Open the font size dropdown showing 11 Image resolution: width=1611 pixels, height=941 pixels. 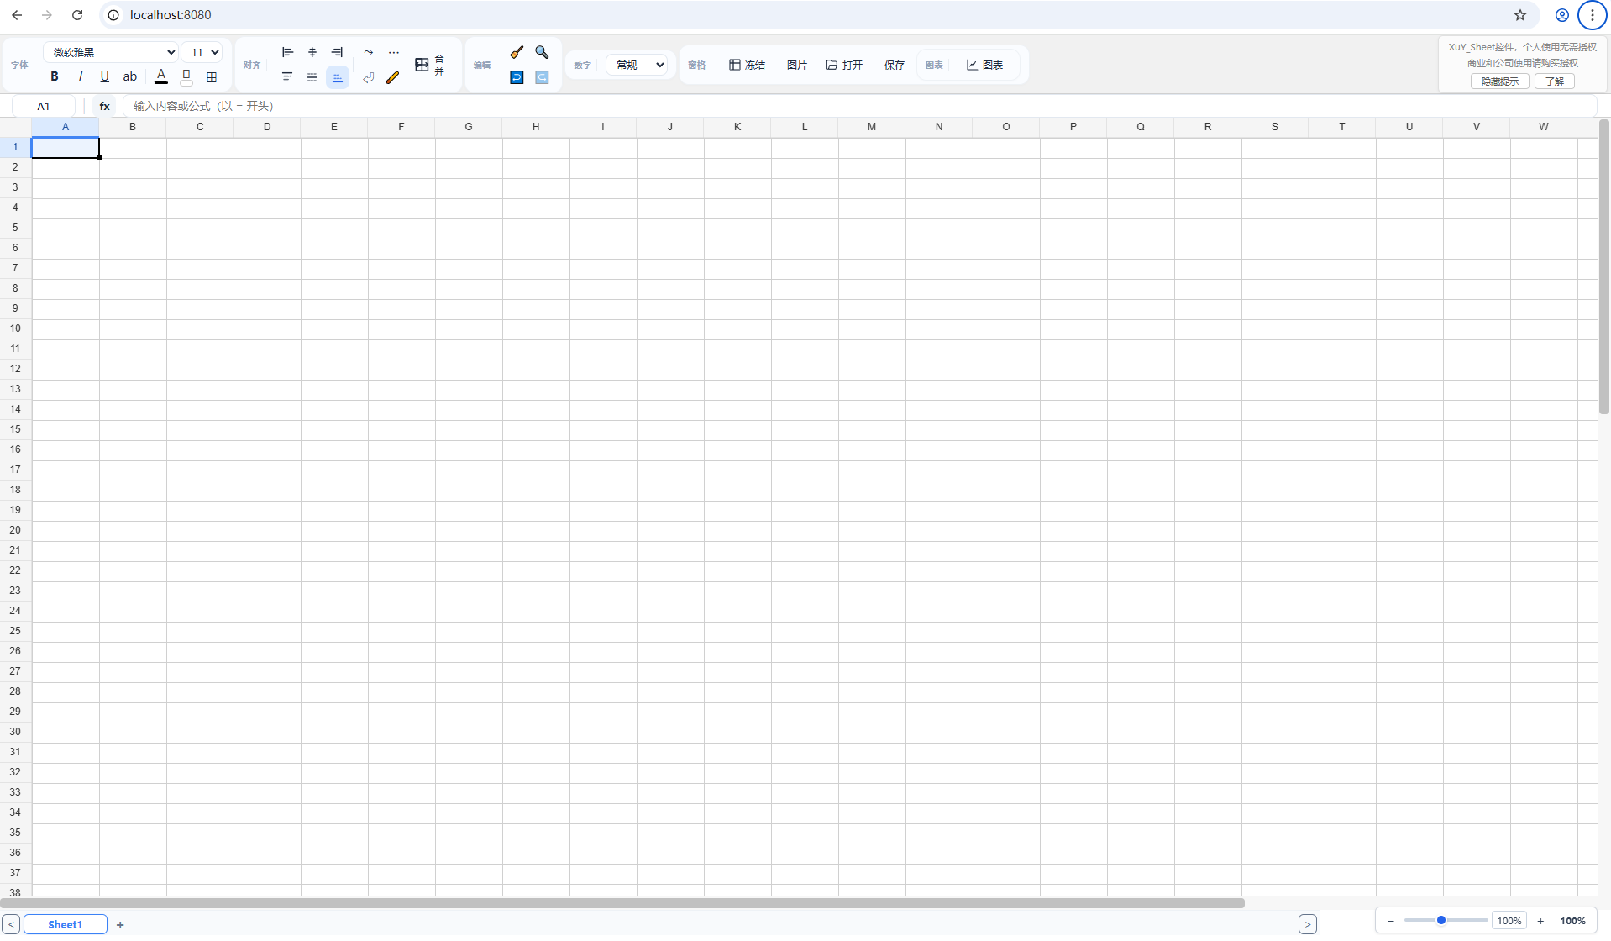point(202,52)
